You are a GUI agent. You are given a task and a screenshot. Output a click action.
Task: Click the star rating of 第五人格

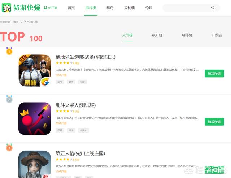coord(64,160)
